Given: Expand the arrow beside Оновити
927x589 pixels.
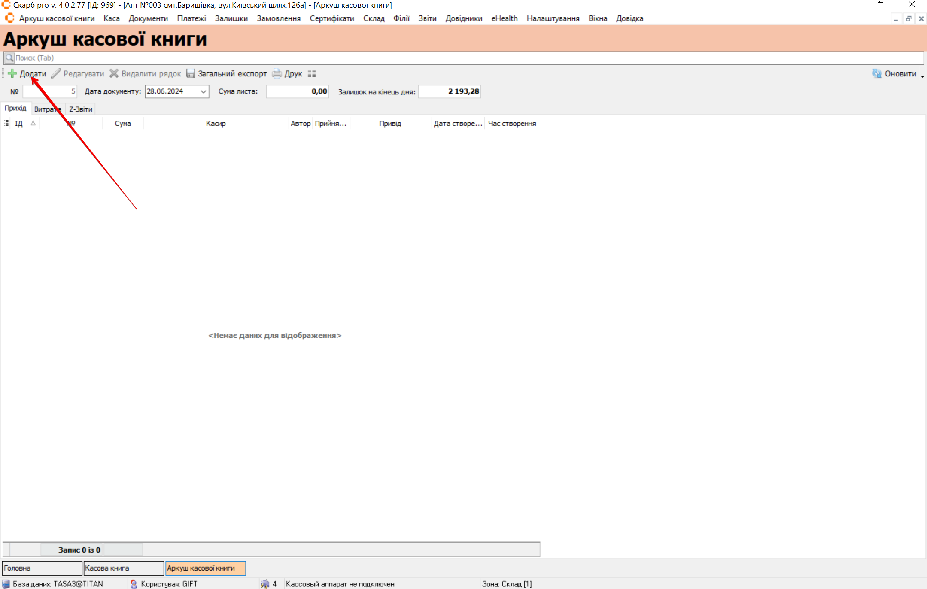Looking at the screenshot, I should (x=922, y=76).
